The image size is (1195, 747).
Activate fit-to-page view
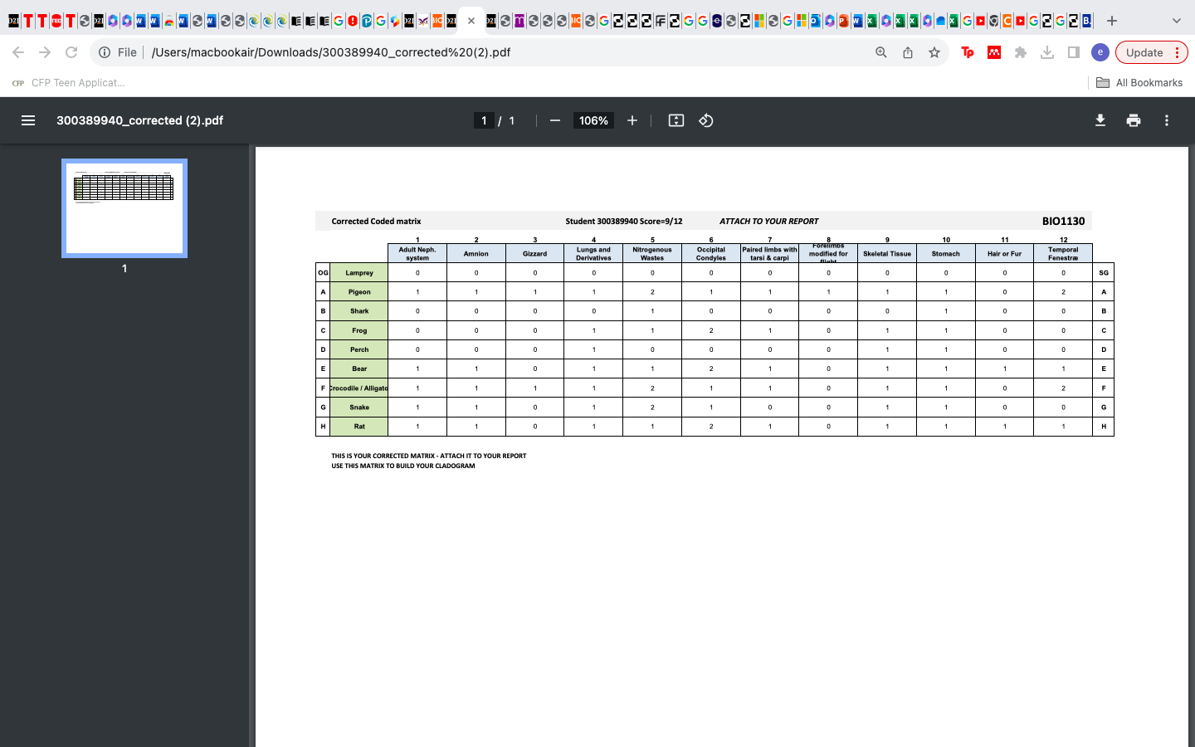coord(676,120)
